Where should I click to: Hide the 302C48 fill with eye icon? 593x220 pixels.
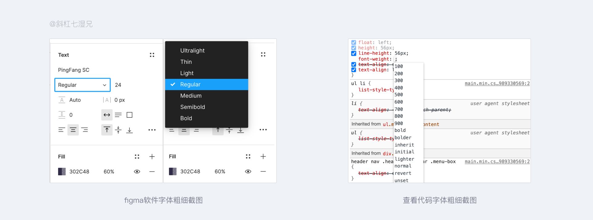[x=137, y=172]
